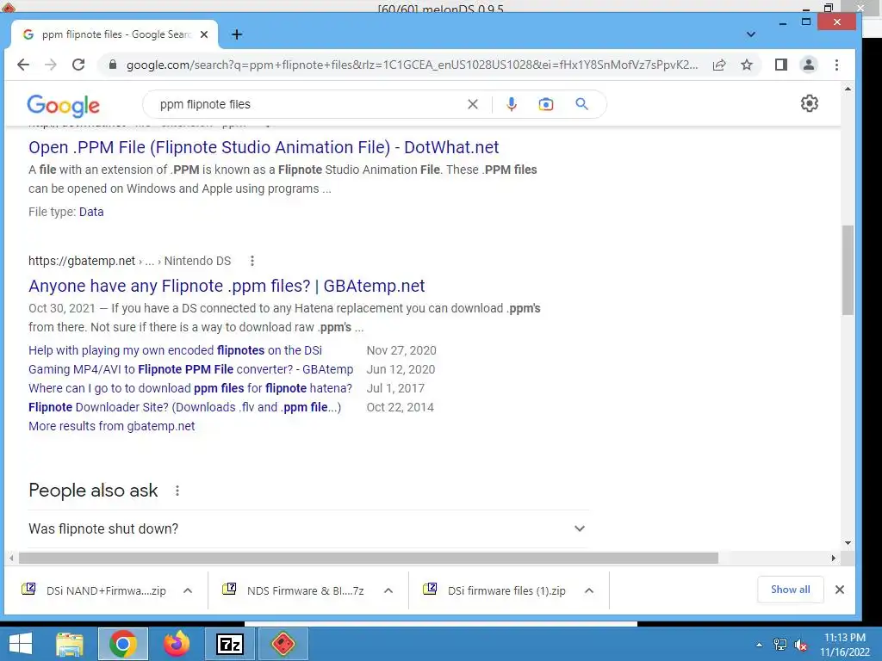The width and height of the screenshot is (882, 661).
Task: Launch Firefox from the taskbar
Action: pos(176,644)
